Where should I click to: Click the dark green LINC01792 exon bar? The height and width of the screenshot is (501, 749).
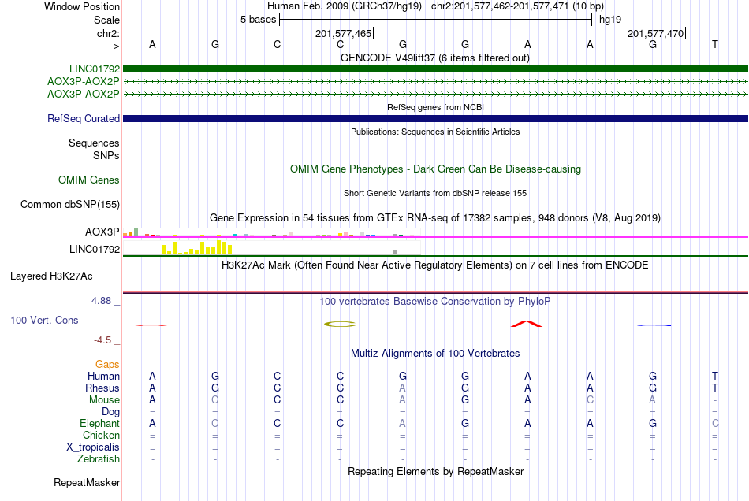click(x=435, y=69)
